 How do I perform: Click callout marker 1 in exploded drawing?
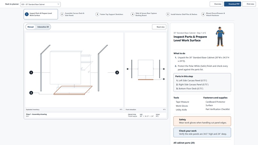click(x=31, y=72)
